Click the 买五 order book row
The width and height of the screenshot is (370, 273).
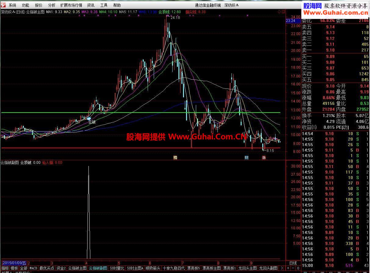tap(335, 80)
